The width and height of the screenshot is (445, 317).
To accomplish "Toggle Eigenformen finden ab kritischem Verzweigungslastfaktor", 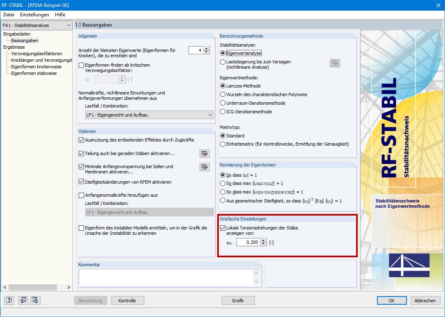I will pyautogui.click(x=81, y=65).
